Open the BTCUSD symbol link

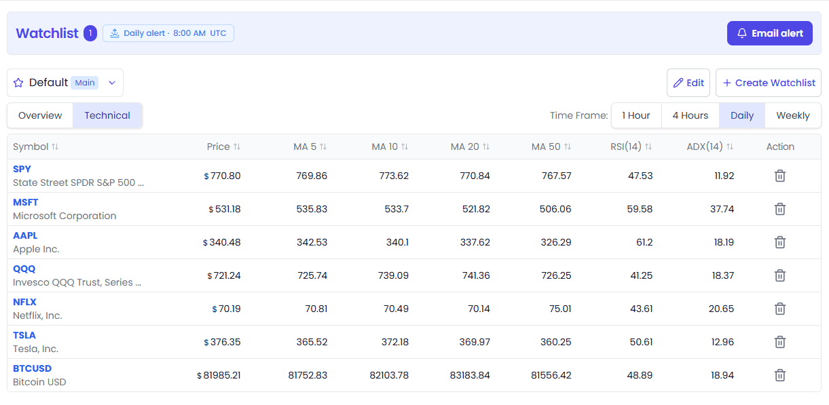tap(32, 368)
